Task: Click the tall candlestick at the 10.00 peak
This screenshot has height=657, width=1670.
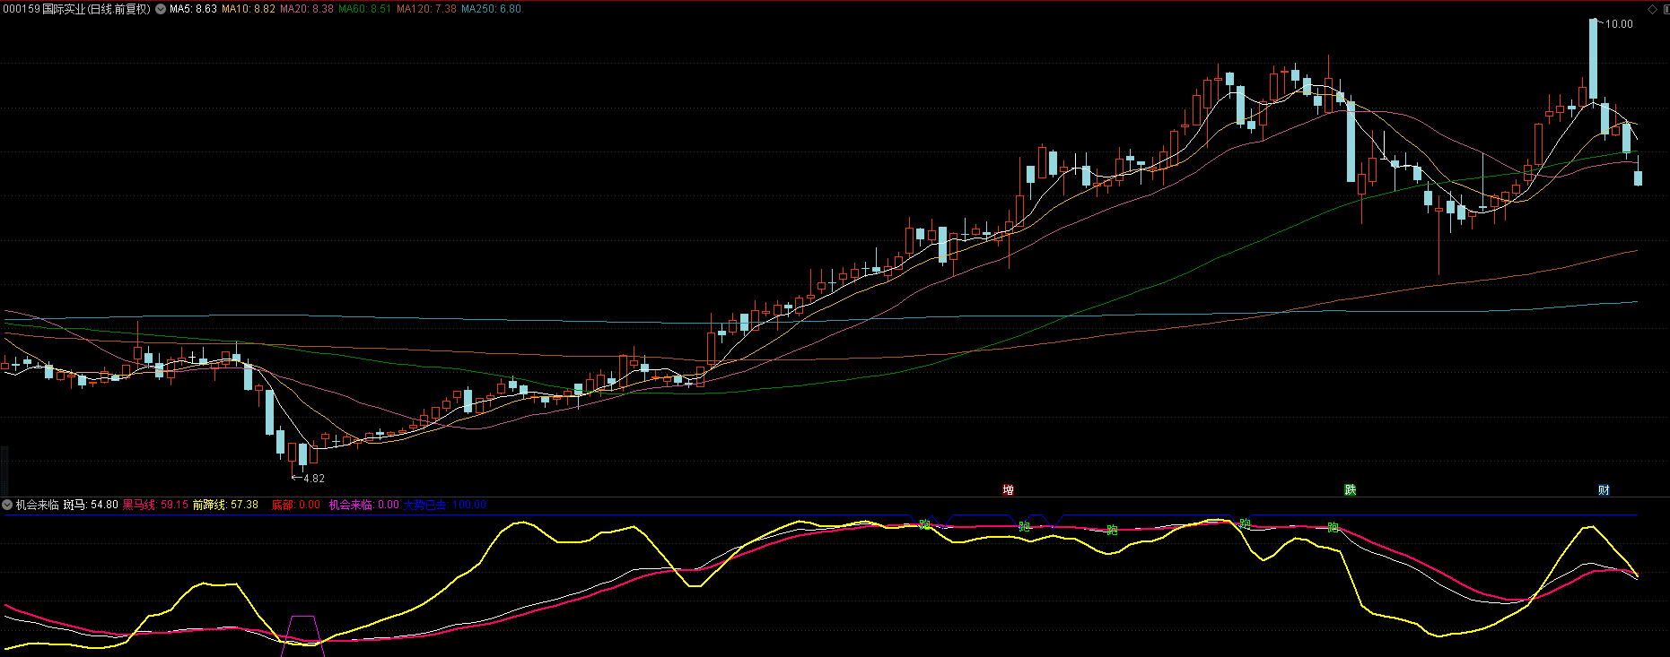Action: click(1594, 59)
